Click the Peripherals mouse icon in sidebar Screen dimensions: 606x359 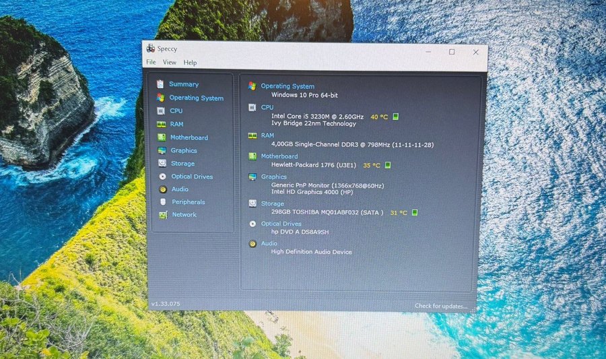[x=163, y=201]
